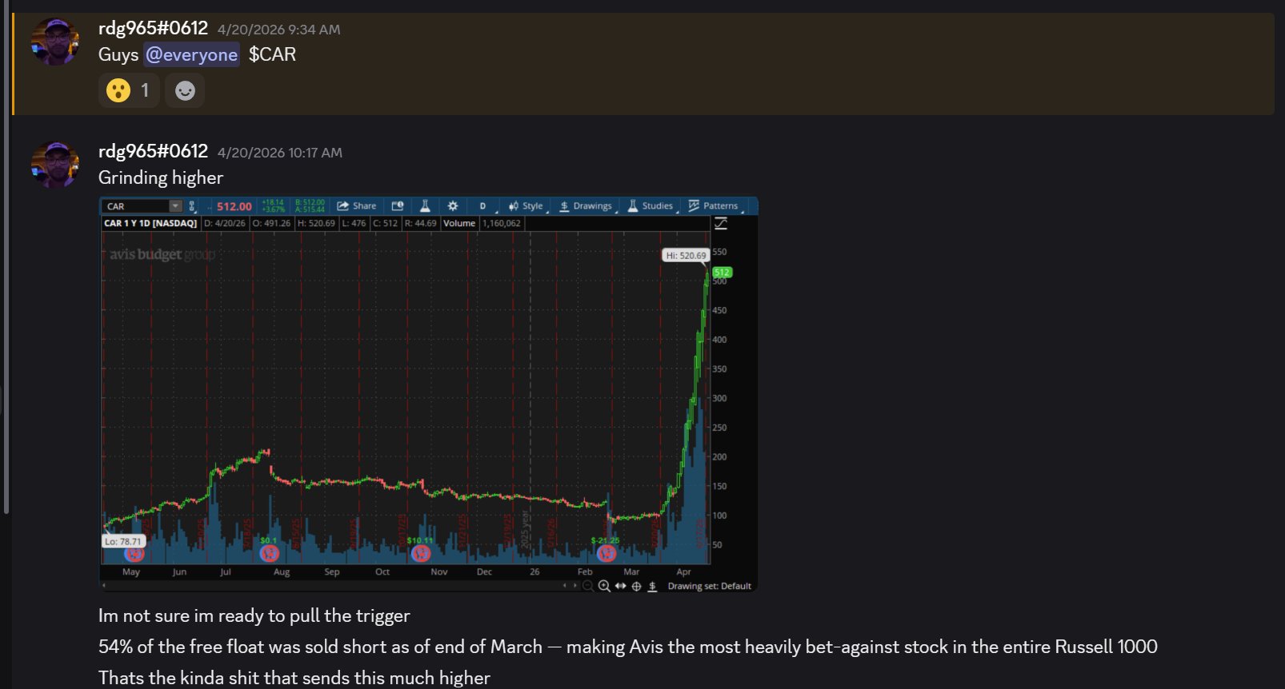Click earnings icon marked $-21.25
Image resolution: width=1285 pixels, height=689 pixels.
[606, 552]
